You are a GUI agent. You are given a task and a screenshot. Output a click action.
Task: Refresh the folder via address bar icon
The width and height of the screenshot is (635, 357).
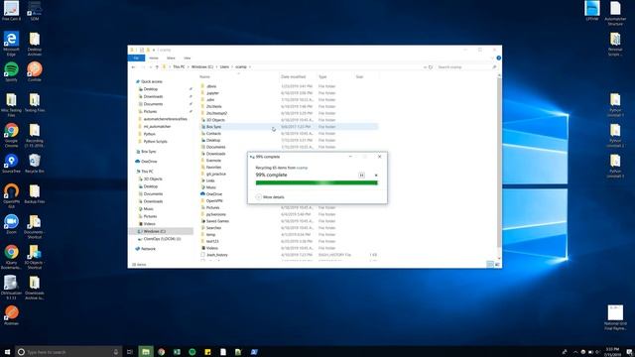(x=431, y=66)
